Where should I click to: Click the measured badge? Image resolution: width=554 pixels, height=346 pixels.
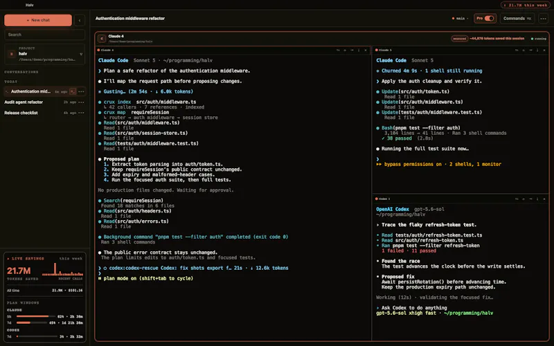point(459,39)
